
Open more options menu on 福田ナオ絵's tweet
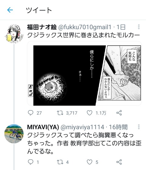(139, 27)
